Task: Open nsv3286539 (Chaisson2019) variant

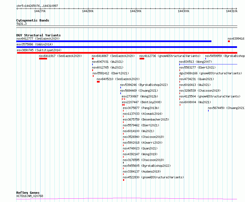Action: pyautogui.click(x=200, y=91)
